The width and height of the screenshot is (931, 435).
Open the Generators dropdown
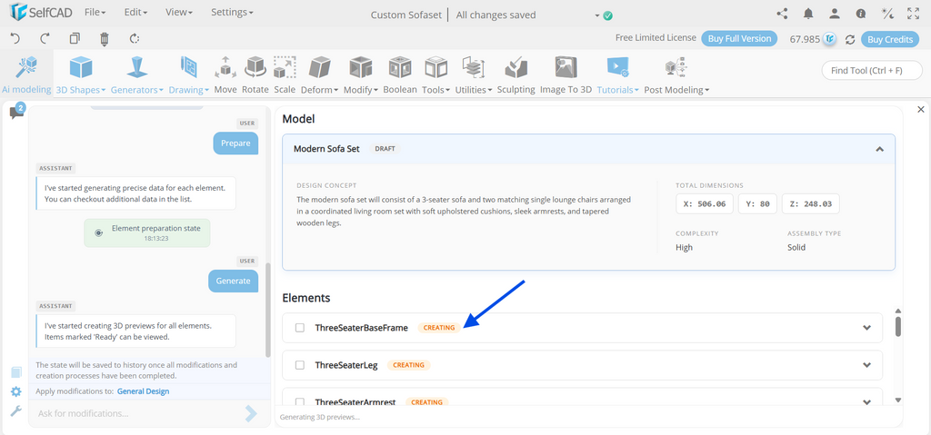137,74
